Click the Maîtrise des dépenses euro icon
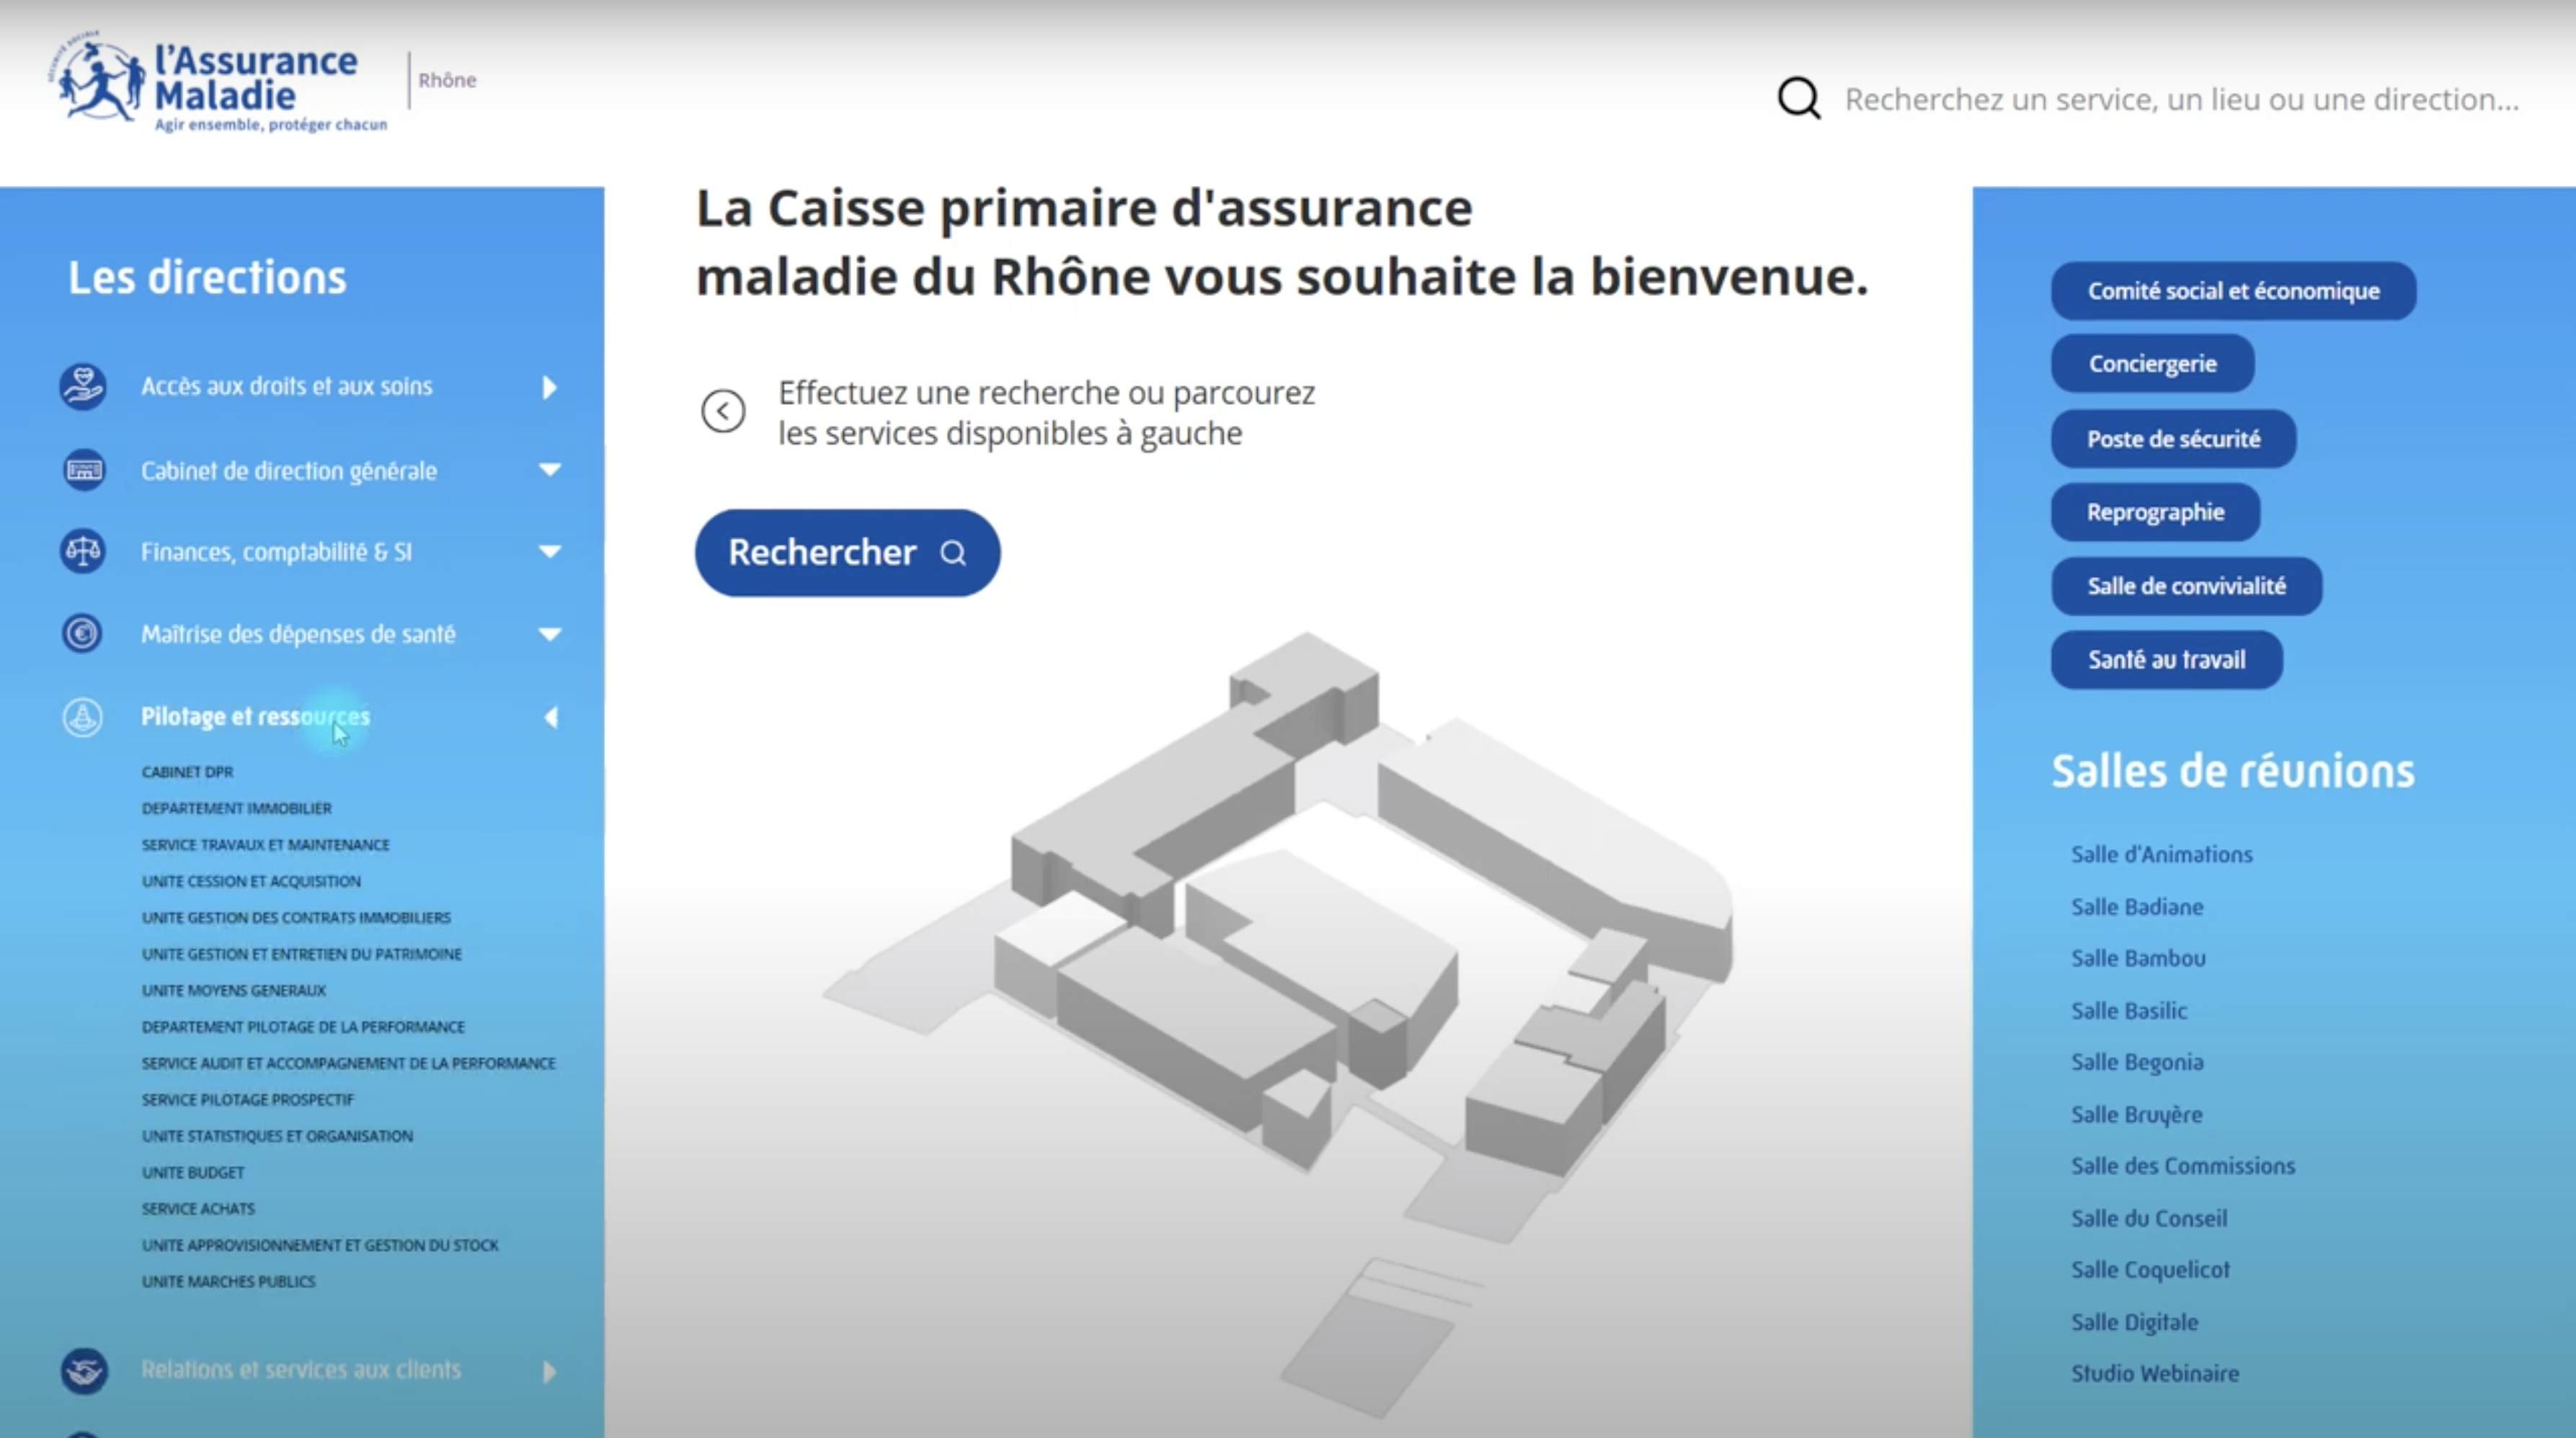Screen dimensions: 2576x1438 coord(83,633)
